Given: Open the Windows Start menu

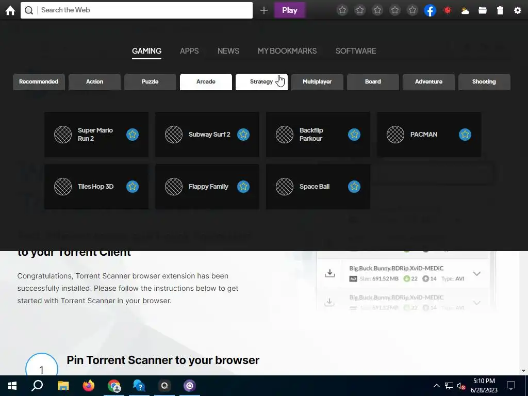Looking at the screenshot, I should tap(12, 386).
